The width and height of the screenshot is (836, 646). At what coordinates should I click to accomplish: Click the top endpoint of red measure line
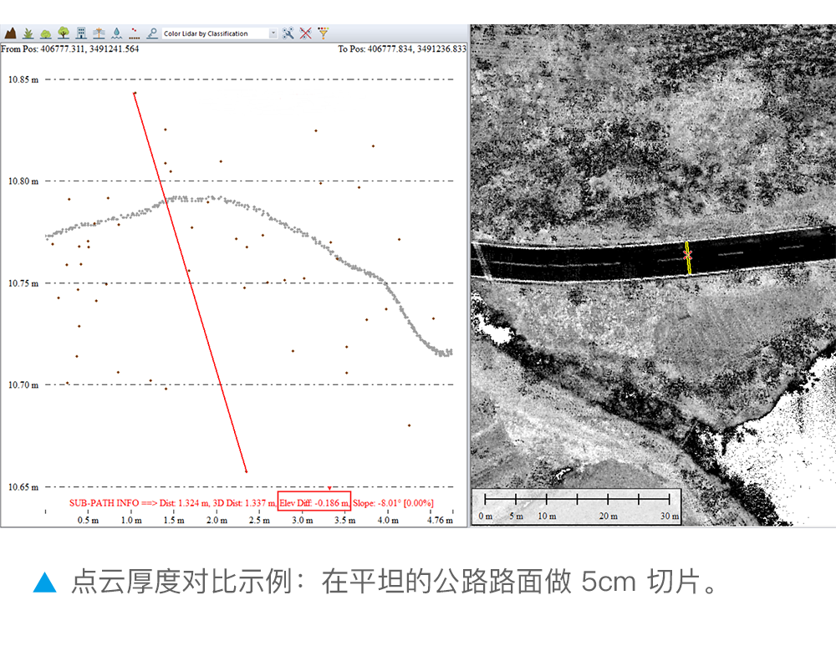[x=134, y=93]
